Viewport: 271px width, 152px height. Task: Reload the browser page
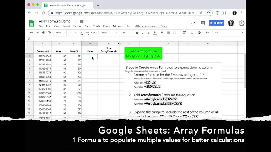(43, 13)
